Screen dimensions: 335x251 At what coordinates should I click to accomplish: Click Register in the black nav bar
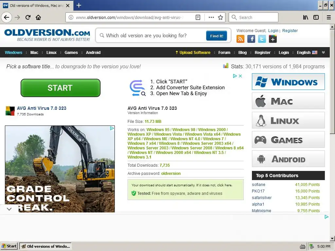263,53
